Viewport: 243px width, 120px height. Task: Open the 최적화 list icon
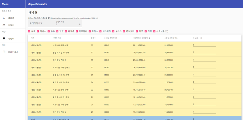(4, 25)
